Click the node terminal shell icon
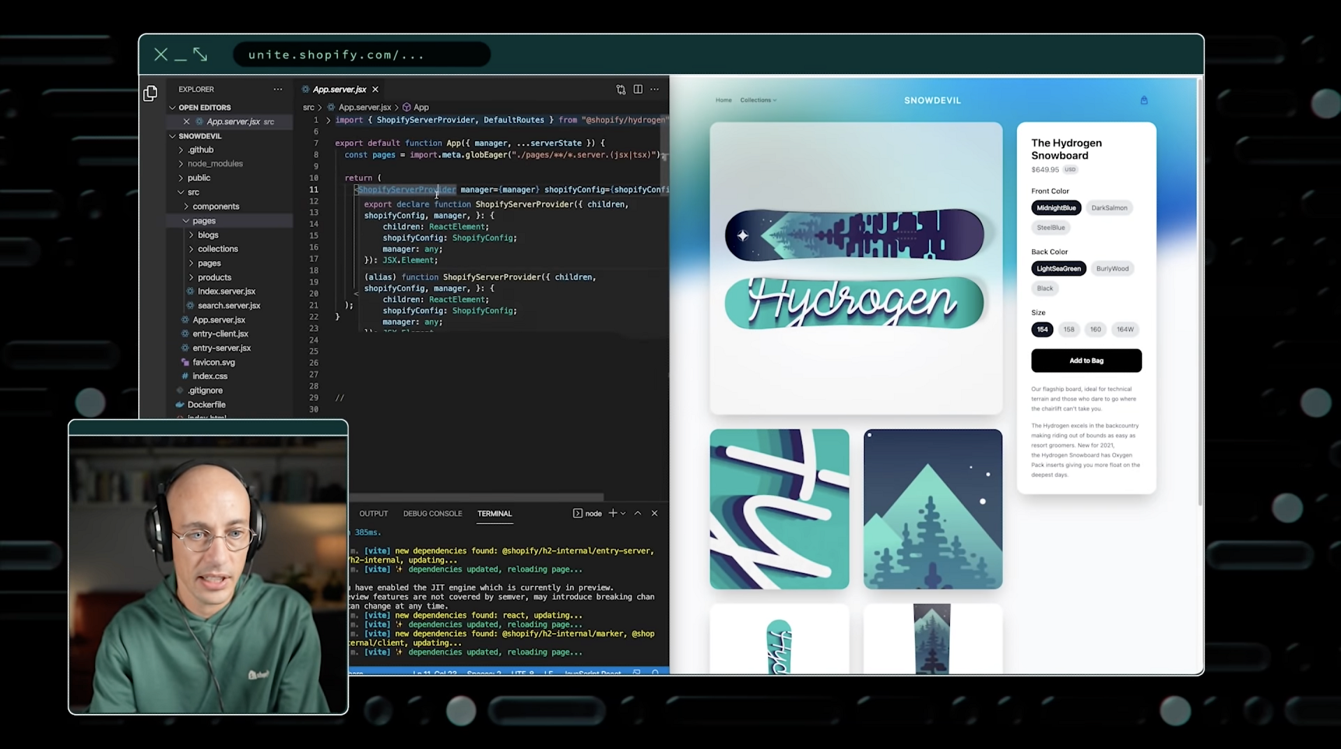1341x749 pixels. (578, 513)
